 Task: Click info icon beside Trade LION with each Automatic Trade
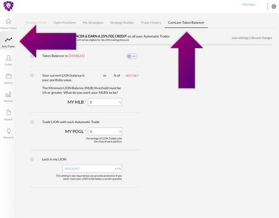pos(32,122)
